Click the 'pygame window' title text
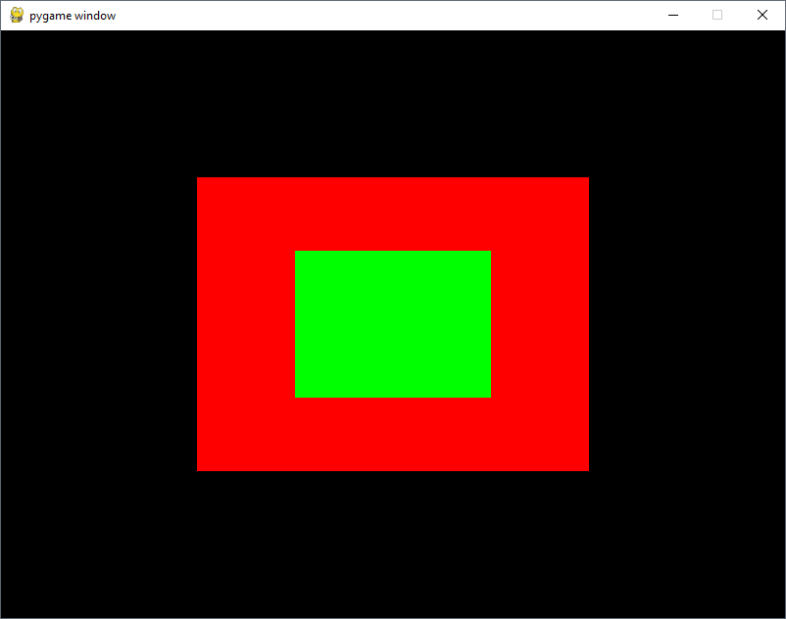The width and height of the screenshot is (786, 619). pyautogui.click(x=73, y=16)
